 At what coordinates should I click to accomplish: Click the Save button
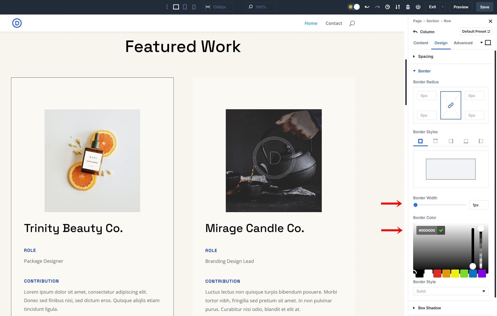click(x=485, y=7)
